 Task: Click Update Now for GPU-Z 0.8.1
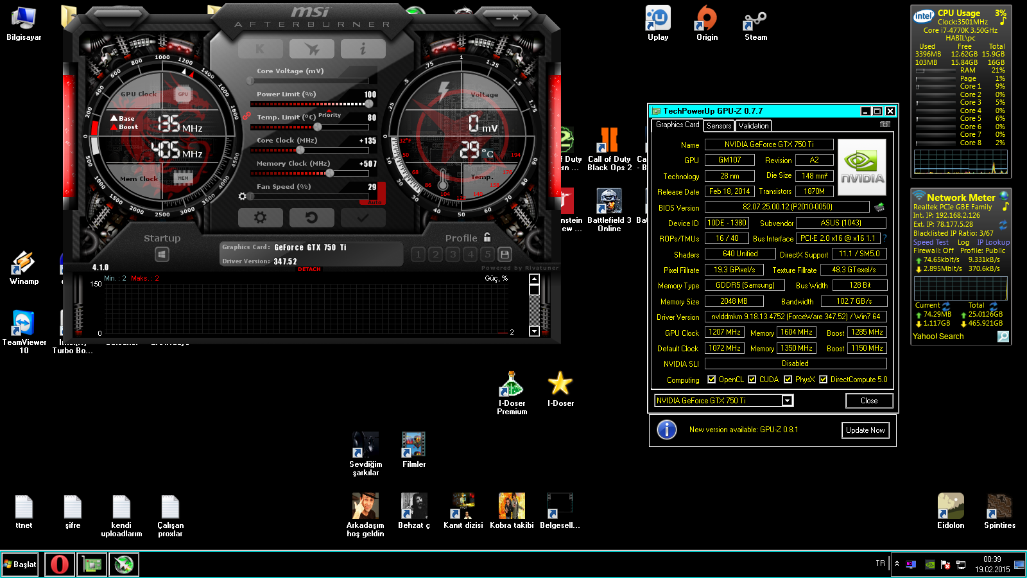(865, 430)
